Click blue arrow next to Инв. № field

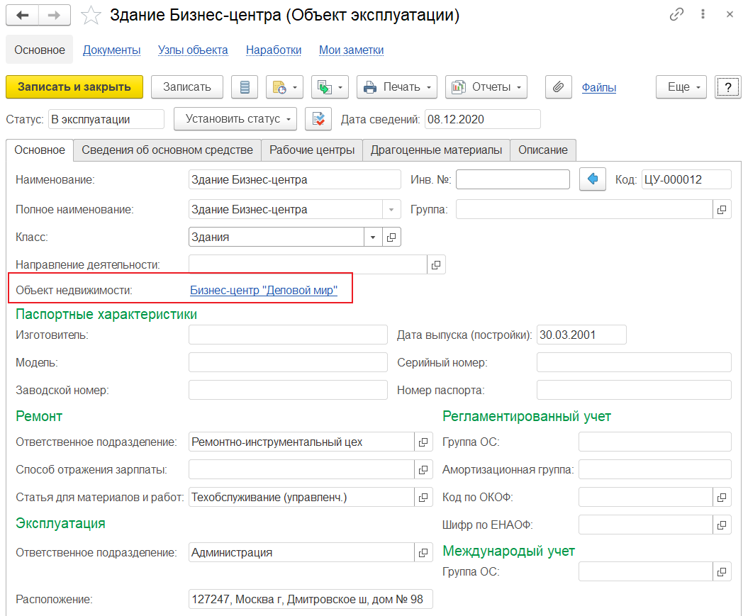point(593,179)
